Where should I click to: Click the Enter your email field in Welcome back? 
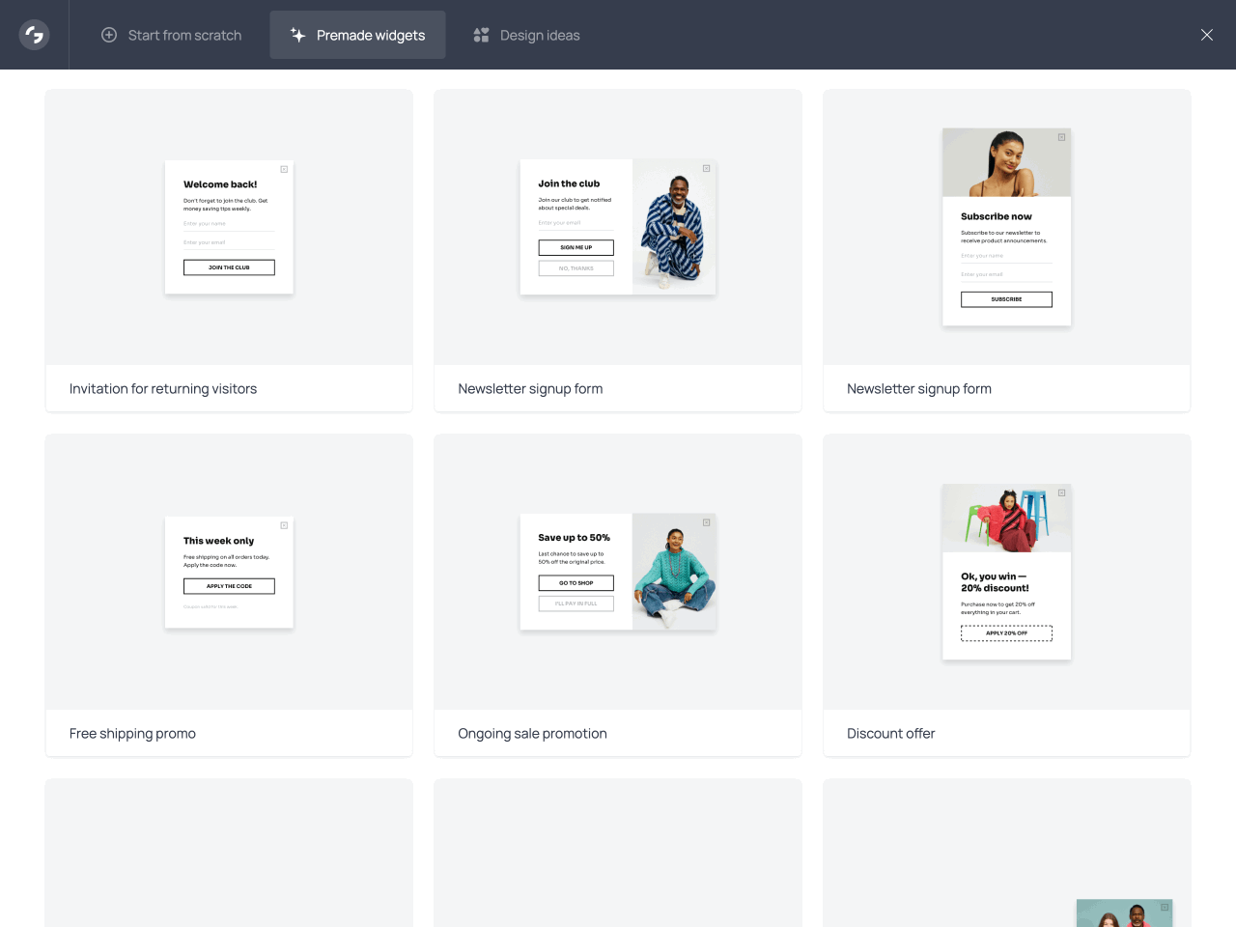(229, 242)
